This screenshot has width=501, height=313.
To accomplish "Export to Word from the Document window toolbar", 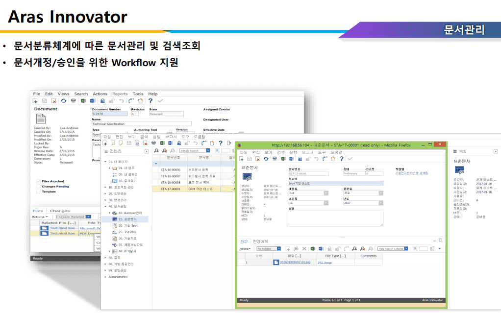I will coord(93,101).
